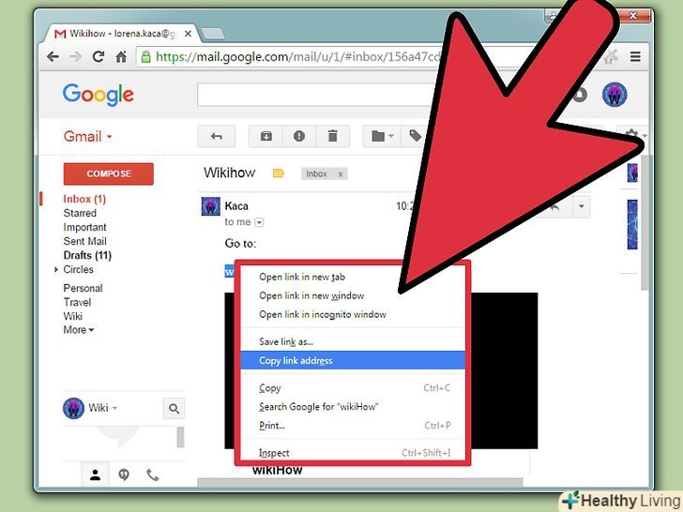Open Inbox (1) folder
Screen dimensions: 683x512
pyautogui.click(x=85, y=199)
